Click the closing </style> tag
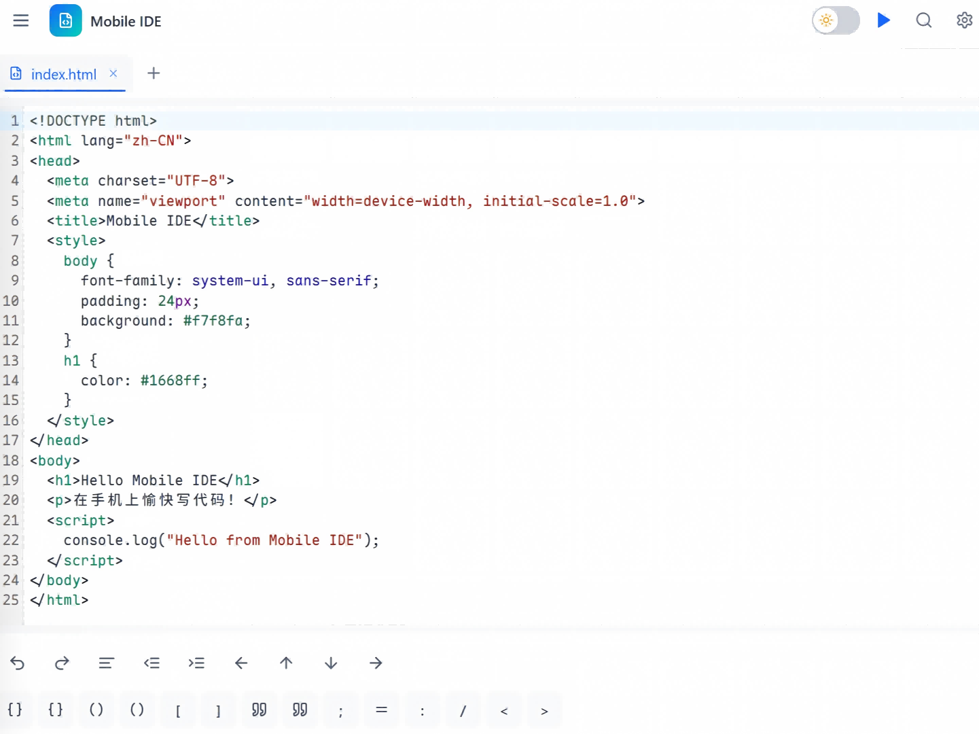This screenshot has width=979, height=734. point(80,421)
